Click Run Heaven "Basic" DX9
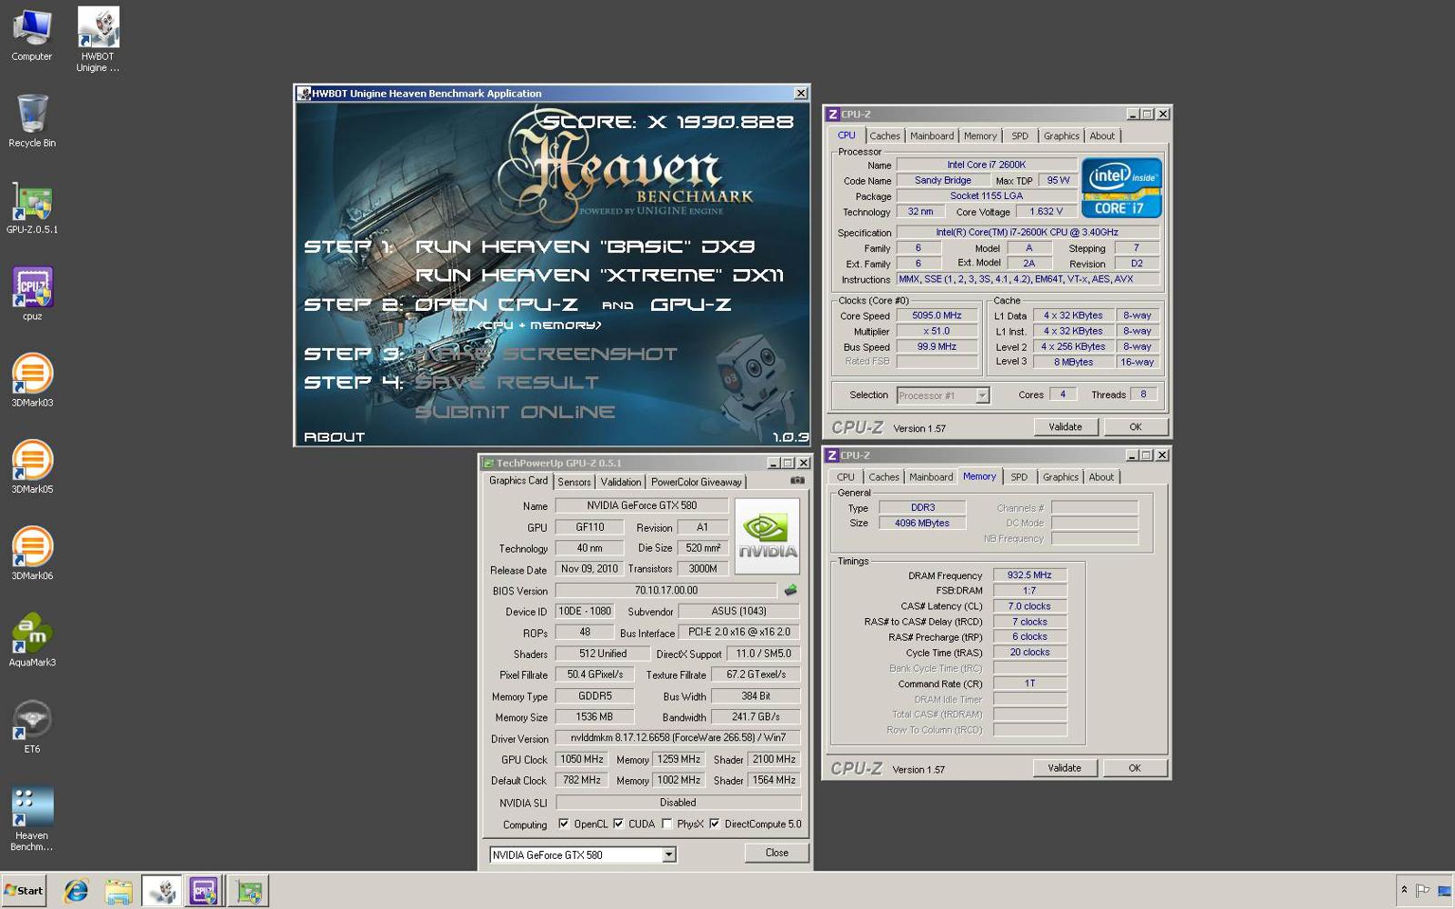This screenshot has height=909, width=1455. point(586,246)
